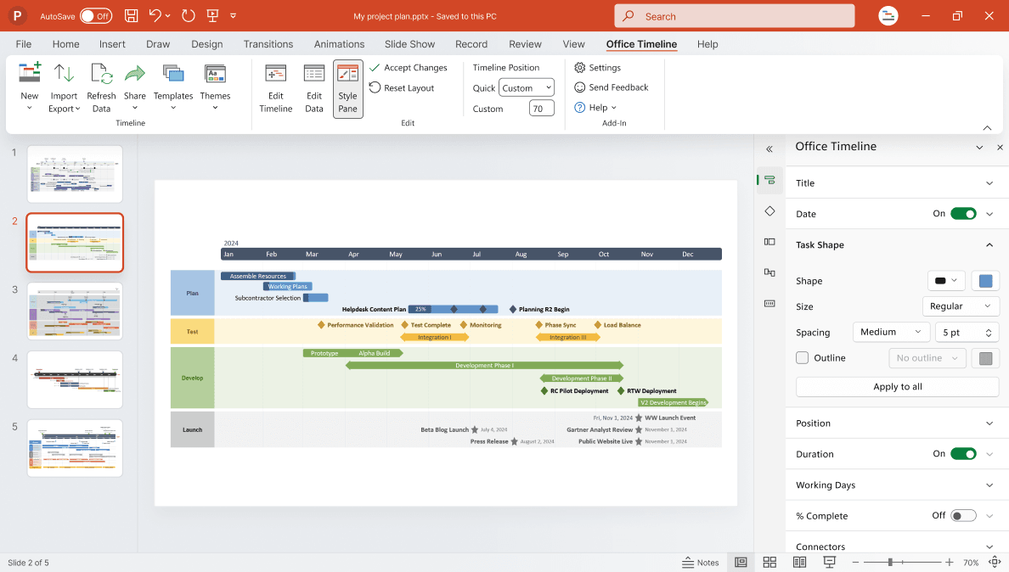Open the Animations ribbon tab
Viewport: 1009px width, 572px height.
(339, 44)
